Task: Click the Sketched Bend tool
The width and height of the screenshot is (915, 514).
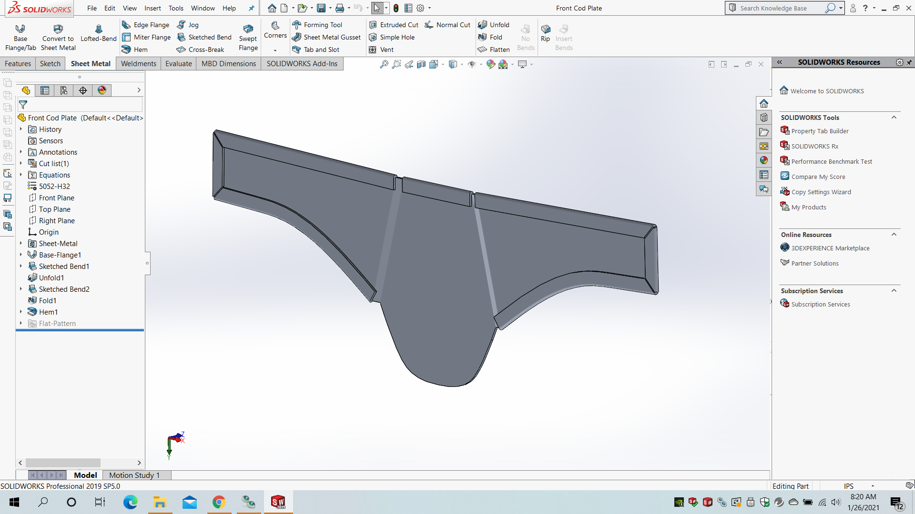Action: click(x=204, y=37)
